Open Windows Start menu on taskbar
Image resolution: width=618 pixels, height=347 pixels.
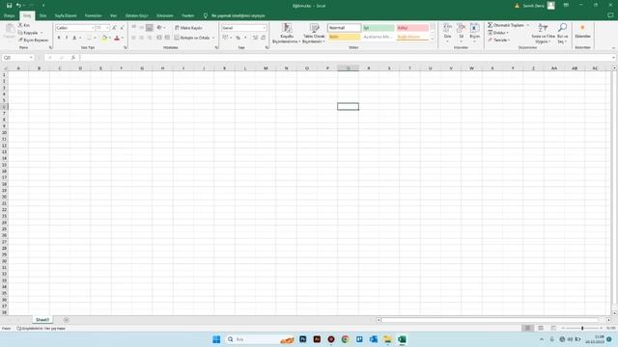(x=216, y=339)
